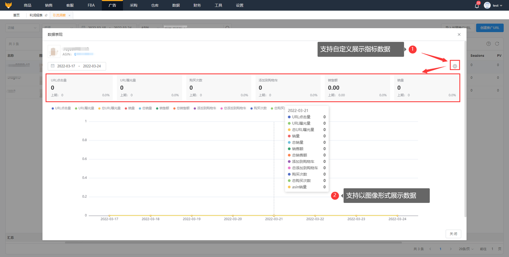Switch to the 首页 tab
This screenshot has width=509, height=257.
pos(16,15)
